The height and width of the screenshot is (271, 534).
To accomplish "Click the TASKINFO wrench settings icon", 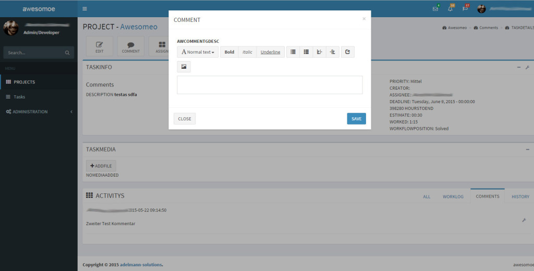I will point(527,67).
